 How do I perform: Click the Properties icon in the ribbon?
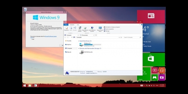pos(66,28)
